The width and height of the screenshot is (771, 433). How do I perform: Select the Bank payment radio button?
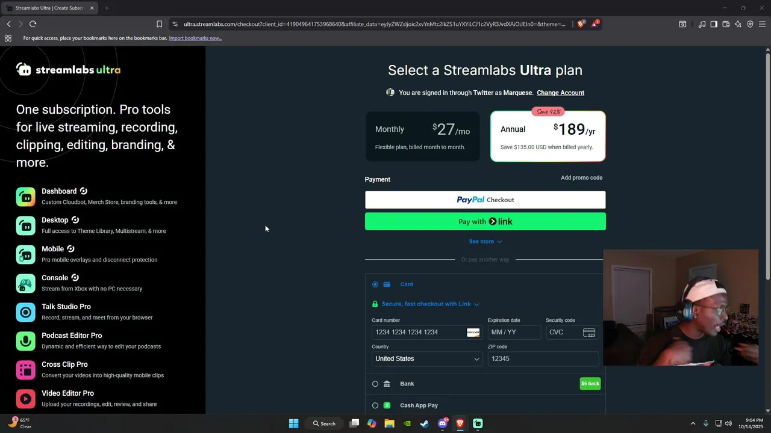pyautogui.click(x=375, y=384)
